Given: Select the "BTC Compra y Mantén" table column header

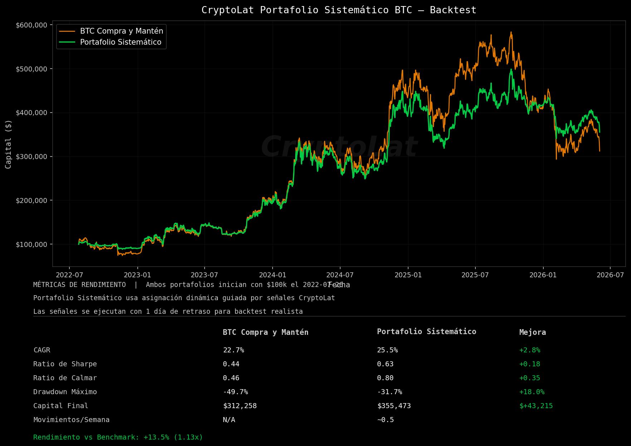Looking at the screenshot, I should click(265, 332).
